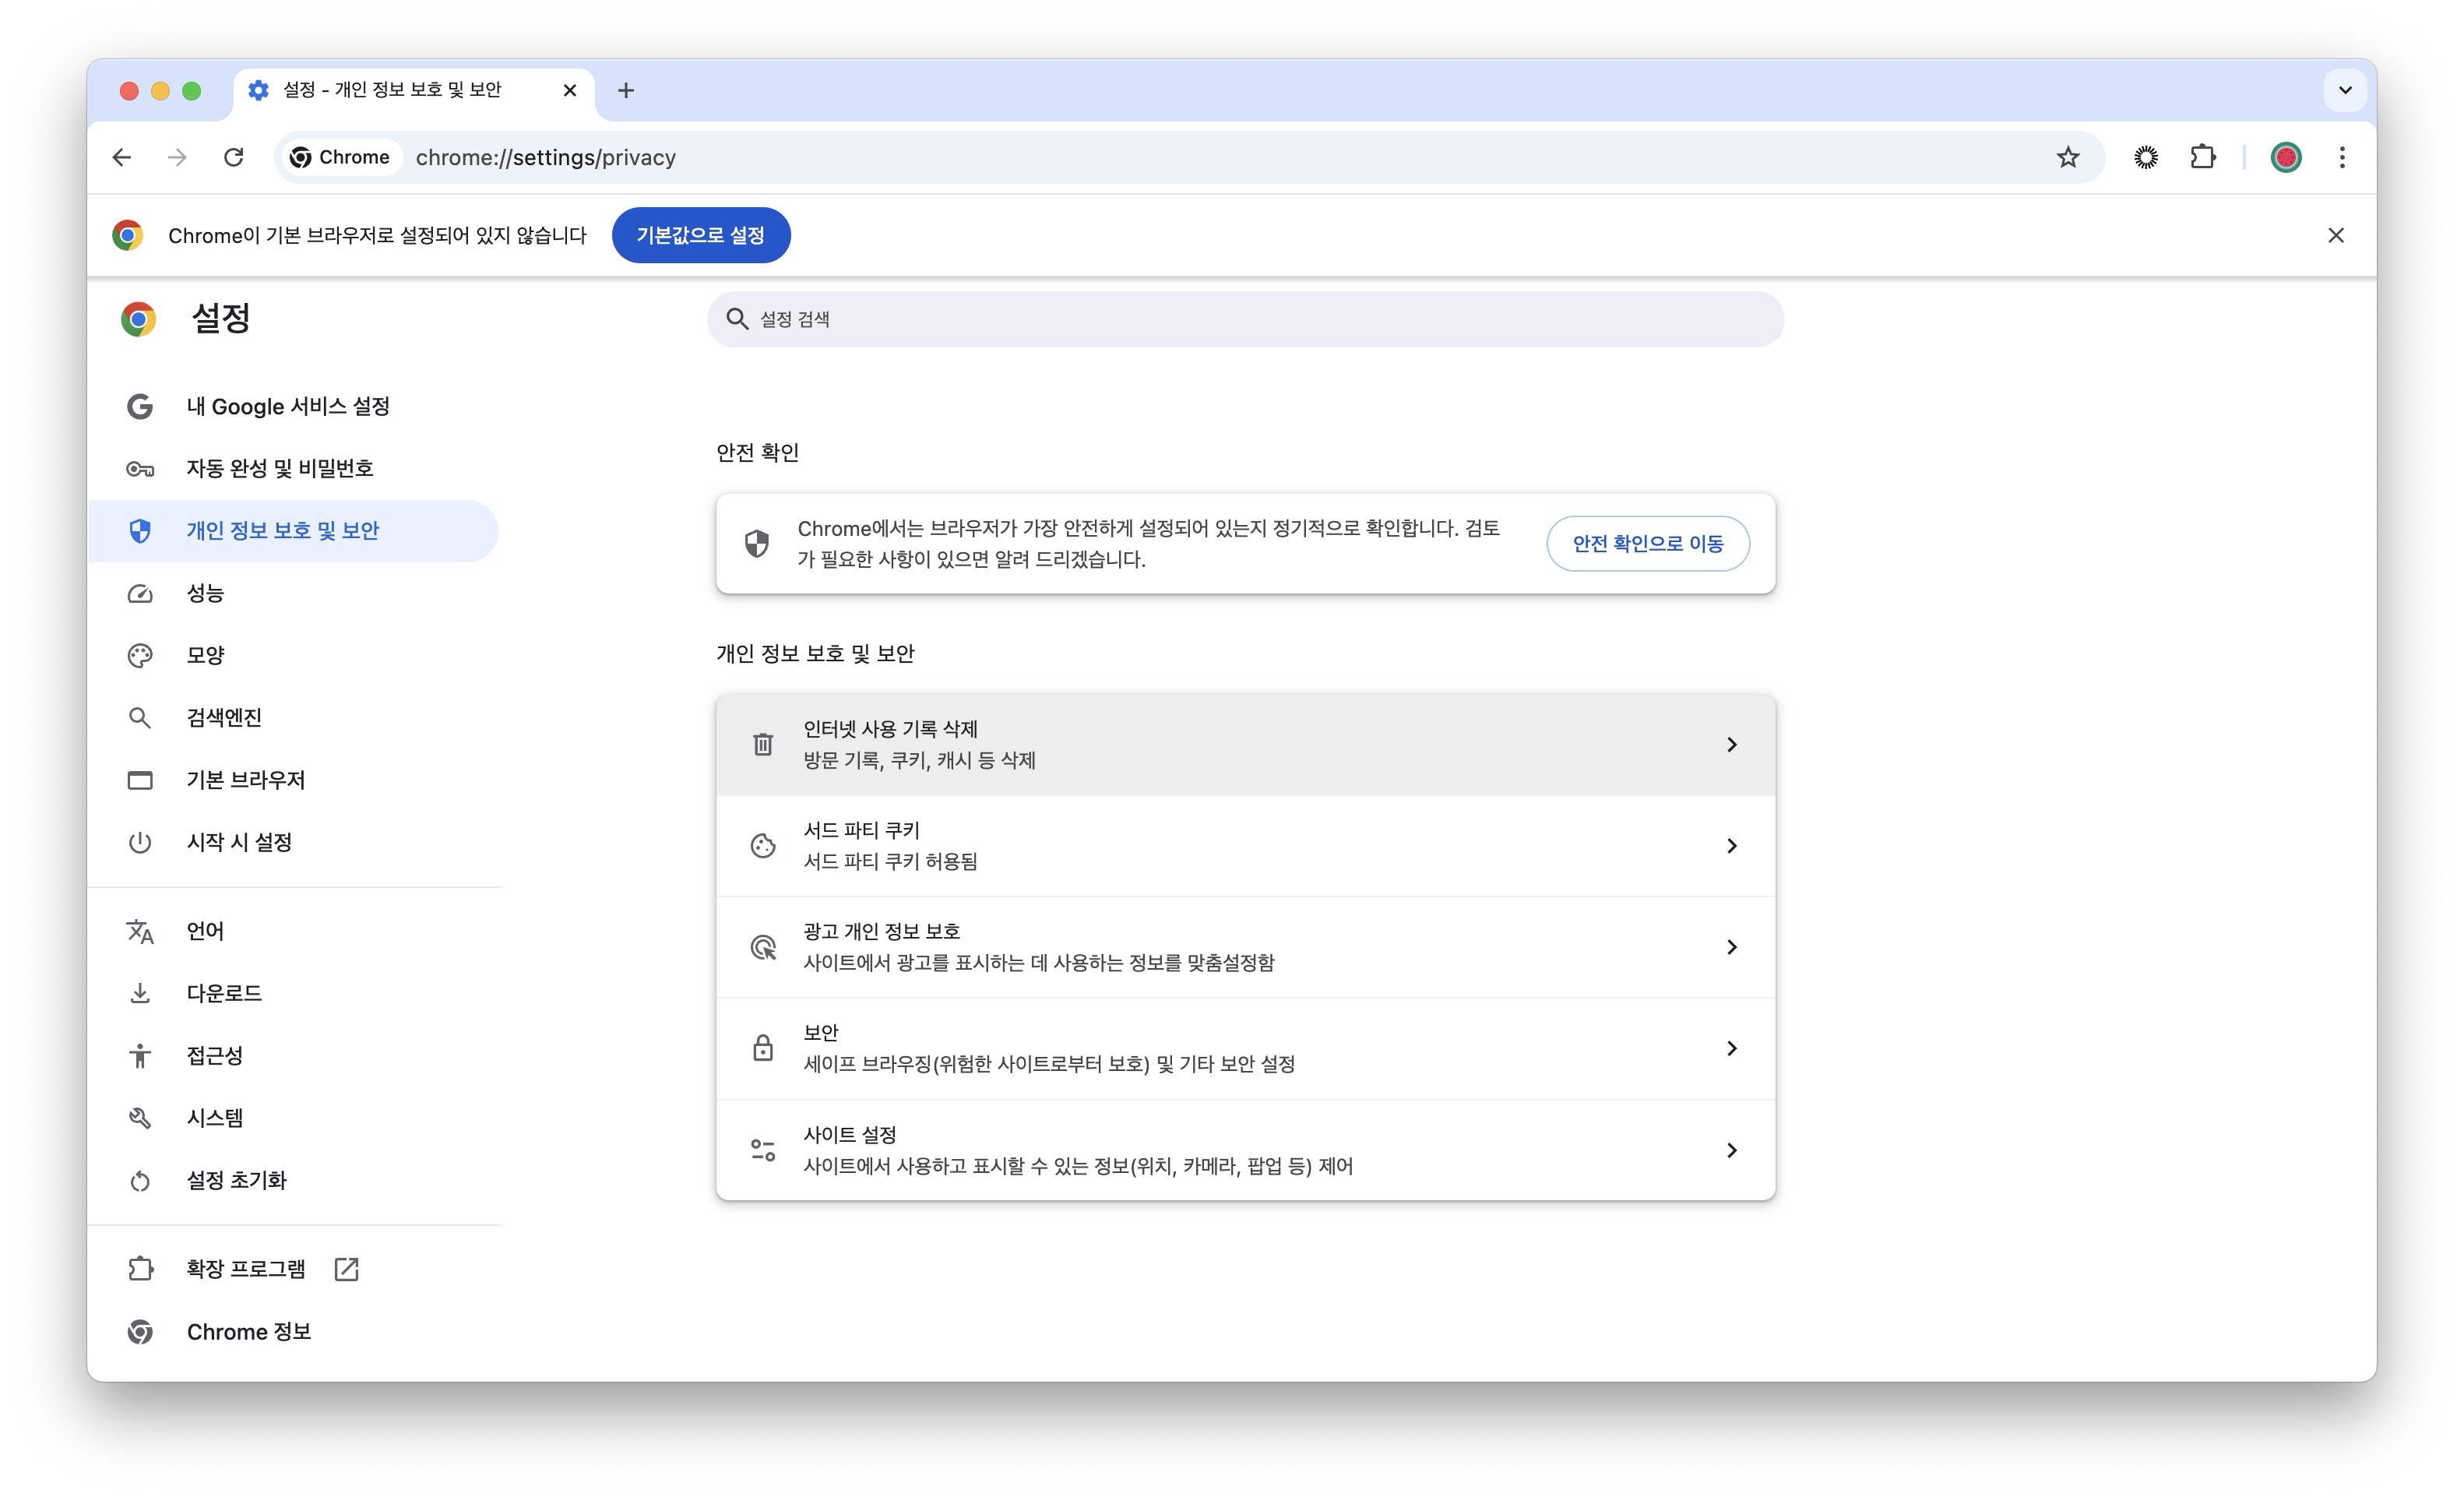
Task: Click the Google G icon in sidebar
Action: (140, 406)
